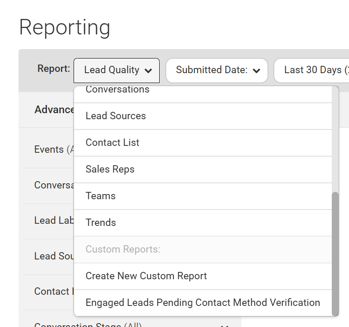Choose Contact List in the report dropdown
349x327 pixels.
[112, 142]
